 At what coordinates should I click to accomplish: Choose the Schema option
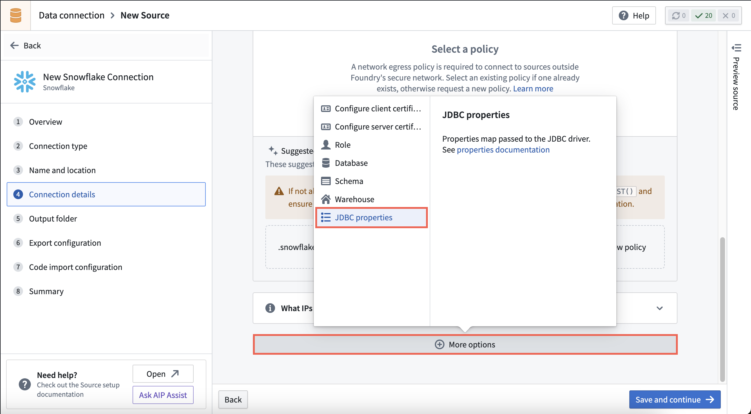click(x=371, y=181)
